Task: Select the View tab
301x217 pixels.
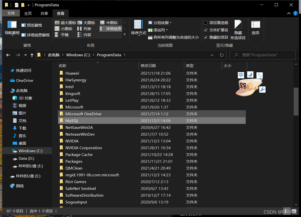Action: point(60,13)
